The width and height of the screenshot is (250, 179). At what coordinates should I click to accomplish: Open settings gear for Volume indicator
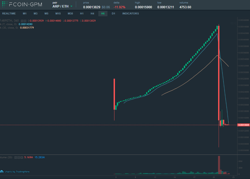tap(19, 157)
